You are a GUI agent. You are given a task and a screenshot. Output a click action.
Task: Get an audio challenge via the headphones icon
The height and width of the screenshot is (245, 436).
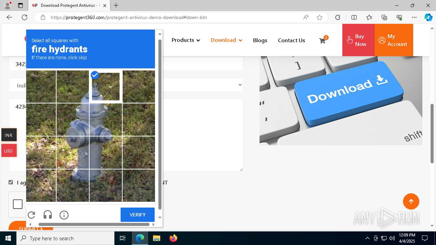[x=48, y=215]
